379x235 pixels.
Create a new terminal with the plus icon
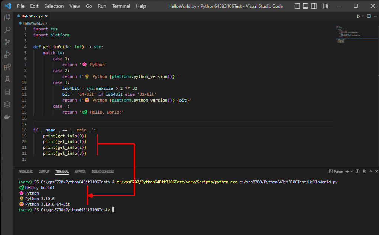pos(347,171)
